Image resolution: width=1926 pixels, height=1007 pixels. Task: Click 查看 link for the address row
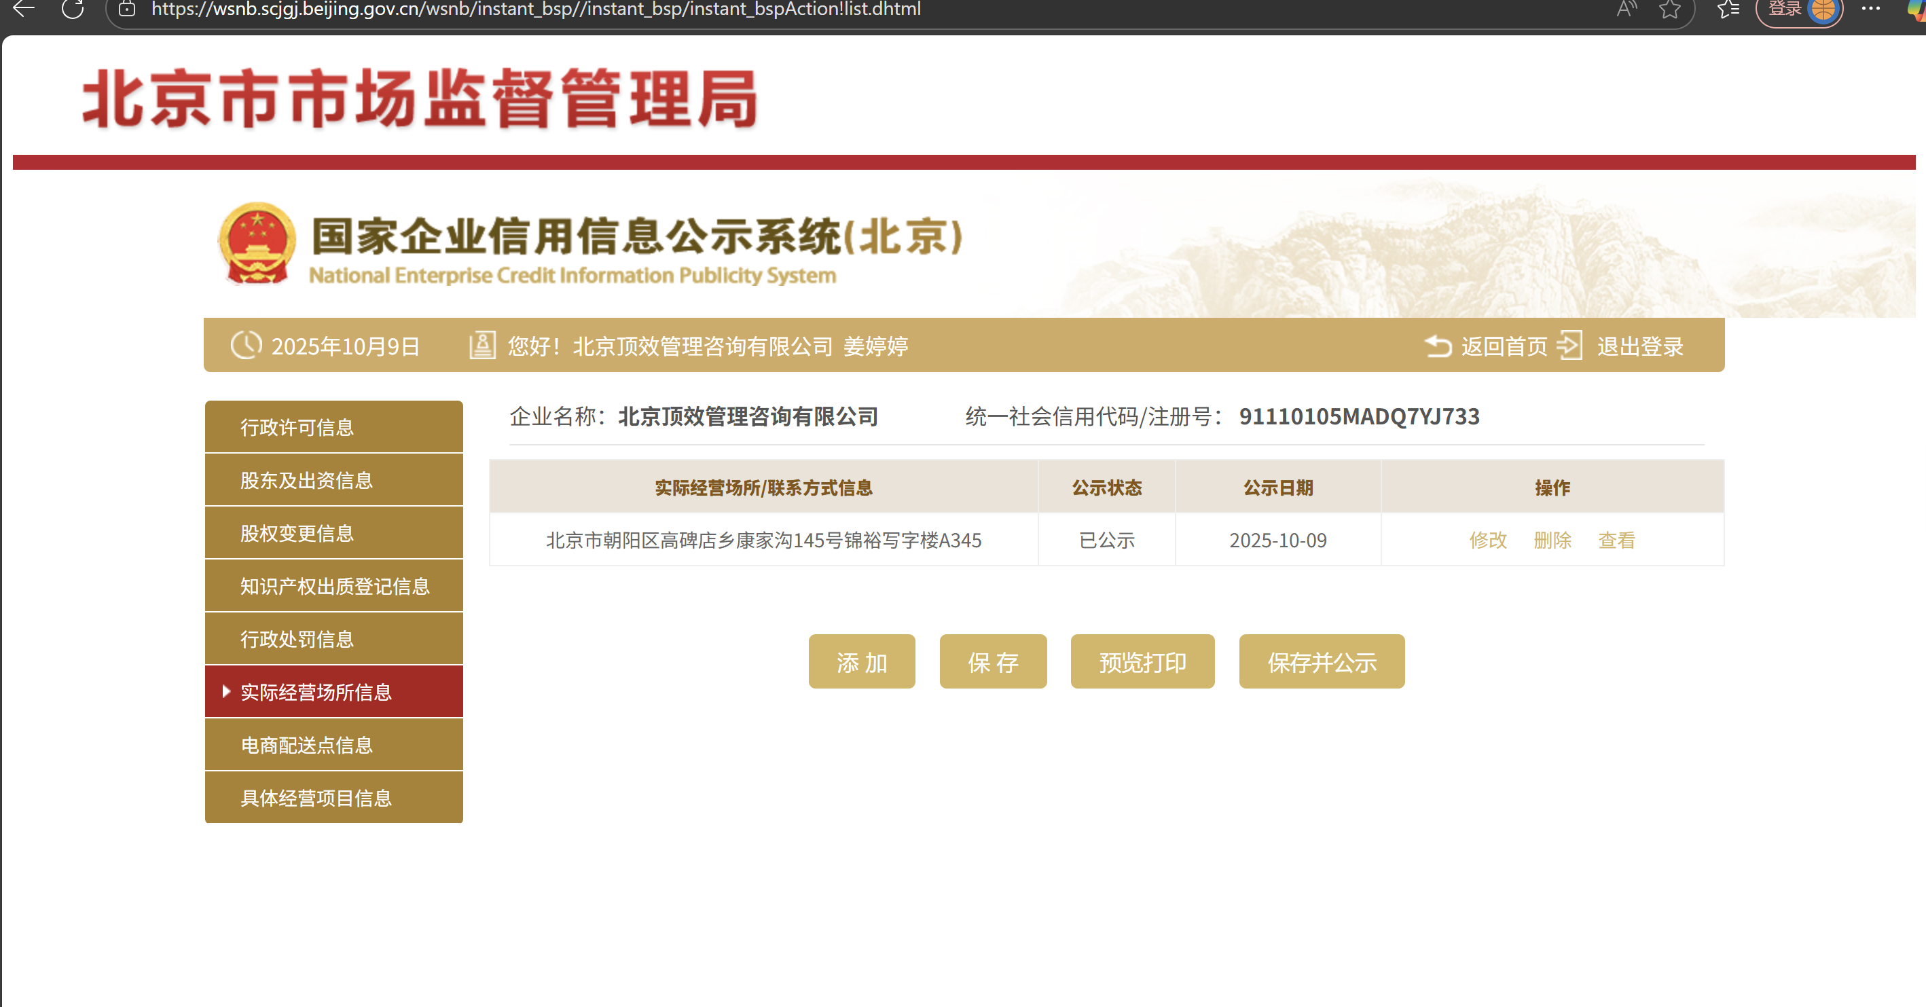1616,540
